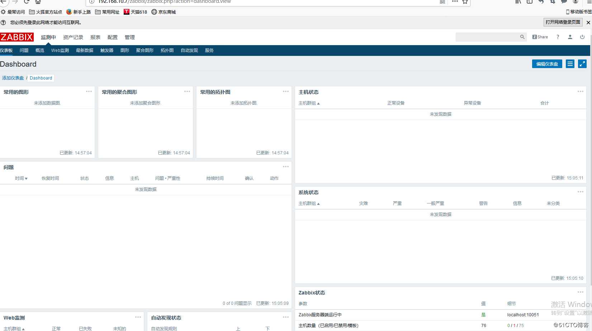Screen dimensions: 592x331
Task: Open 移动版书签 bookmarks item
Action: pyautogui.click(x=579, y=12)
